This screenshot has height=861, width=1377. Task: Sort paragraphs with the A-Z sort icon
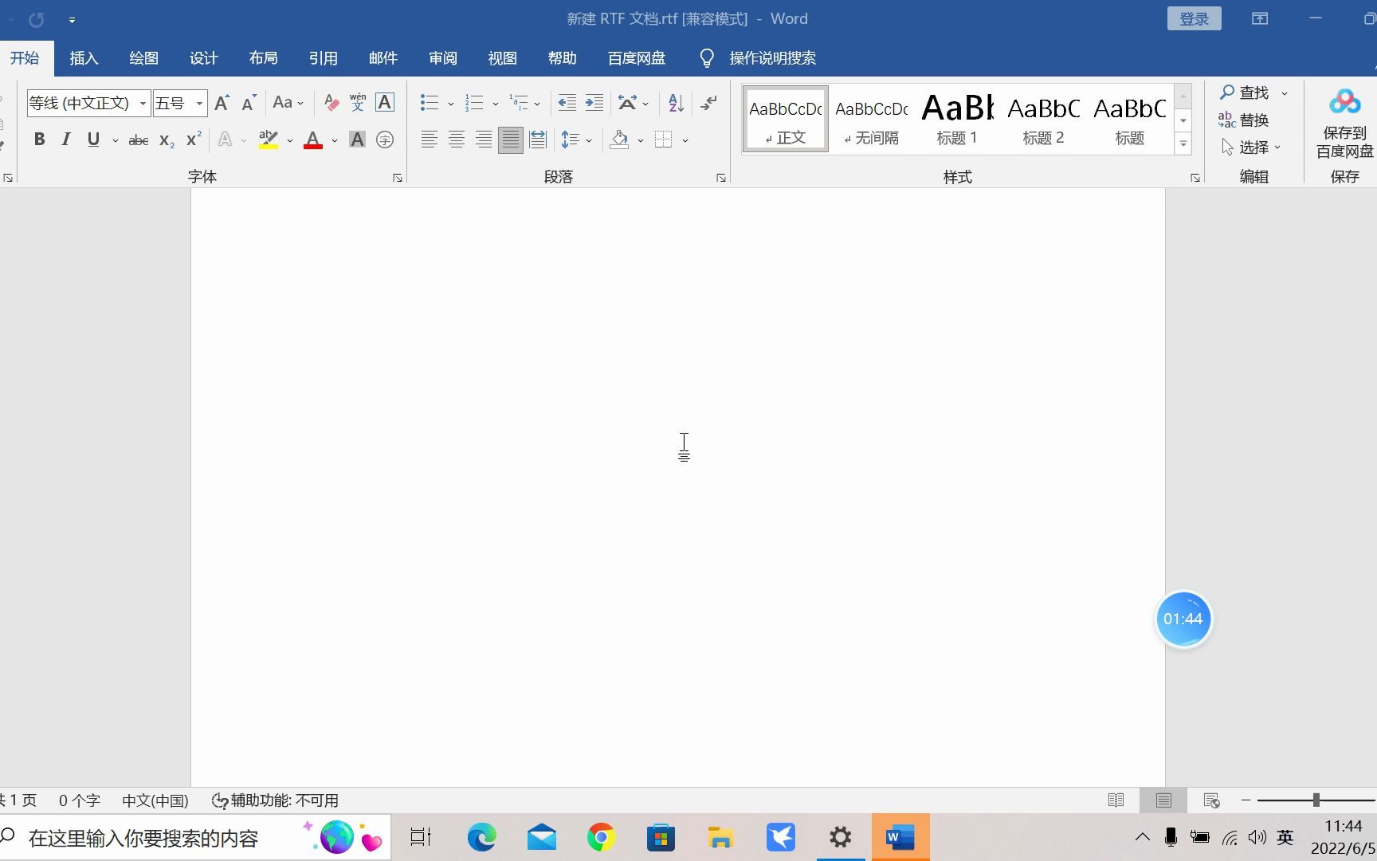coord(676,103)
